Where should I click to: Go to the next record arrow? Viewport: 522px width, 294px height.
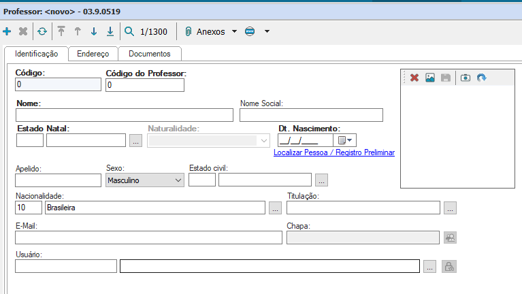94,31
